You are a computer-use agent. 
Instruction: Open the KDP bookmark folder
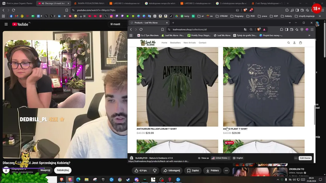(x=274, y=16)
